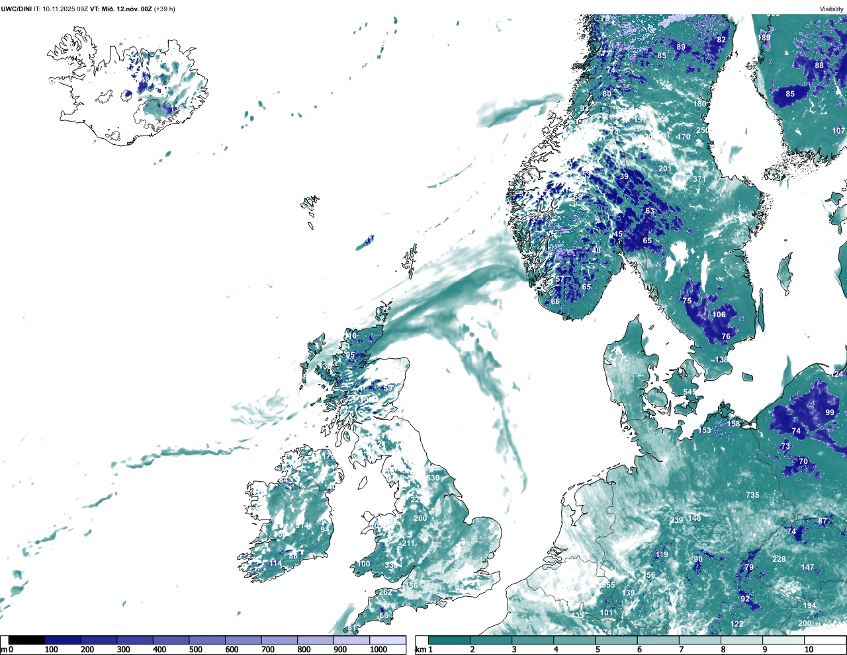Click the '147' value over southern Poland
Screen dimensions: 847x655
pyautogui.click(x=807, y=567)
